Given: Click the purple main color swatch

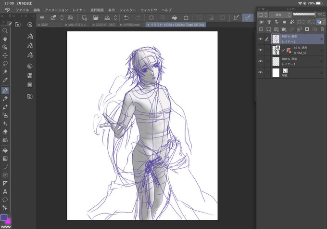Looking at the screenshot, I should point(4,217).
